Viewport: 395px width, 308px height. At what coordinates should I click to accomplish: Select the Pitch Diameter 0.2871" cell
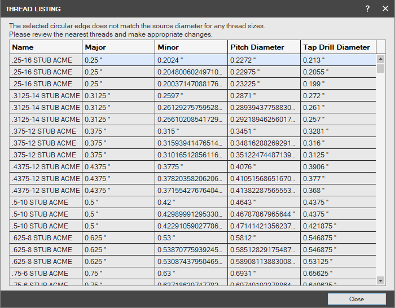click(x=264, y=96)
